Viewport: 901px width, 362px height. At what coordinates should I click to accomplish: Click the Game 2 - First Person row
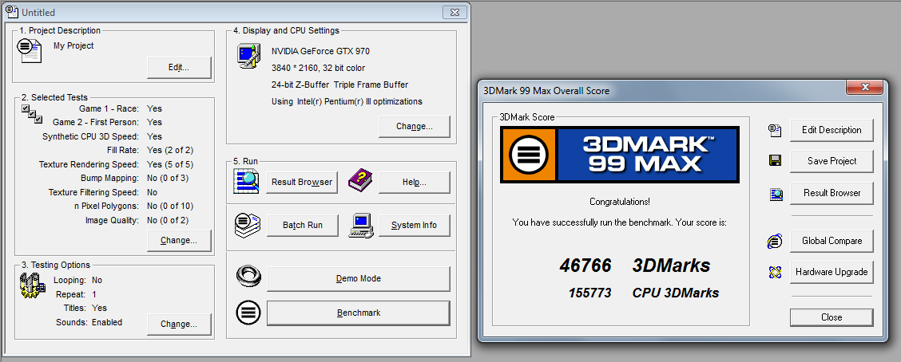108,122
